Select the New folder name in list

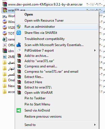pos(11,86)
